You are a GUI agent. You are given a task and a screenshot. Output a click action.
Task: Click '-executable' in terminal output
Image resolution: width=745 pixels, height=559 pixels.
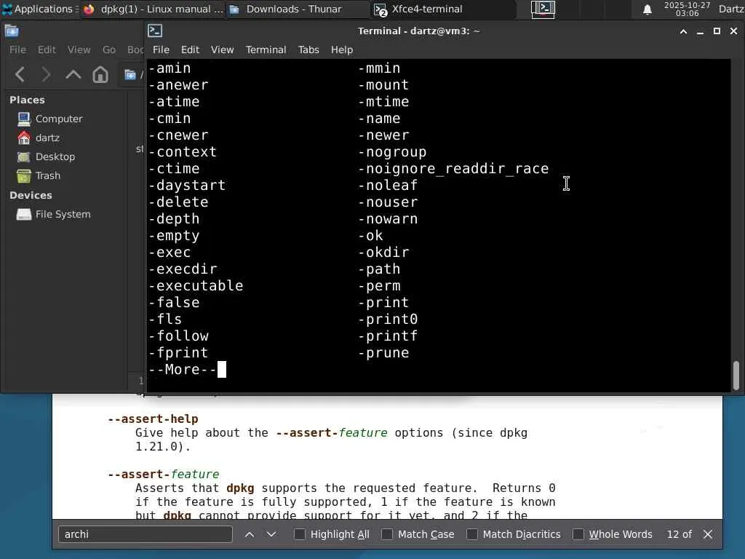click(196, 285)
